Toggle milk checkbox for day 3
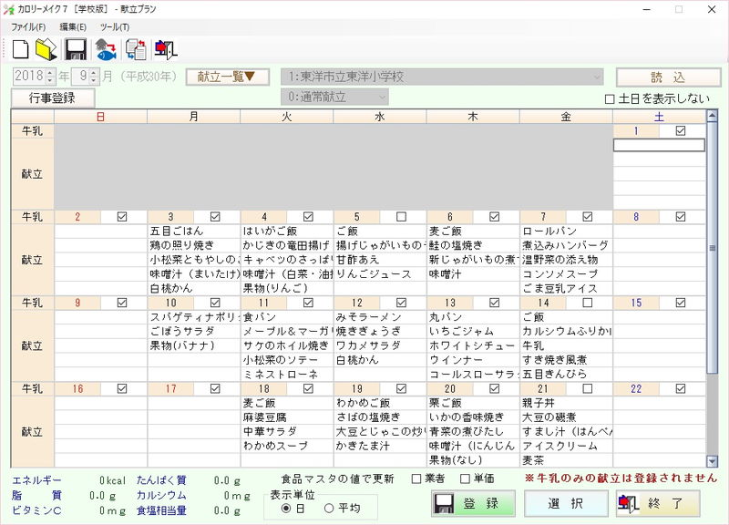 tap(215, 217)
